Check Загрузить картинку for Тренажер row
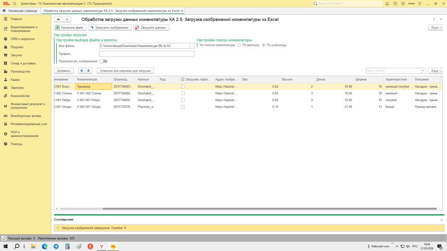 click(183, 87)
